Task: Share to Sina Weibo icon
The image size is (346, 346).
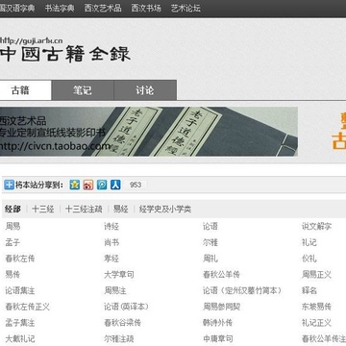Action: pyautogui.click(x=88, y=185)
